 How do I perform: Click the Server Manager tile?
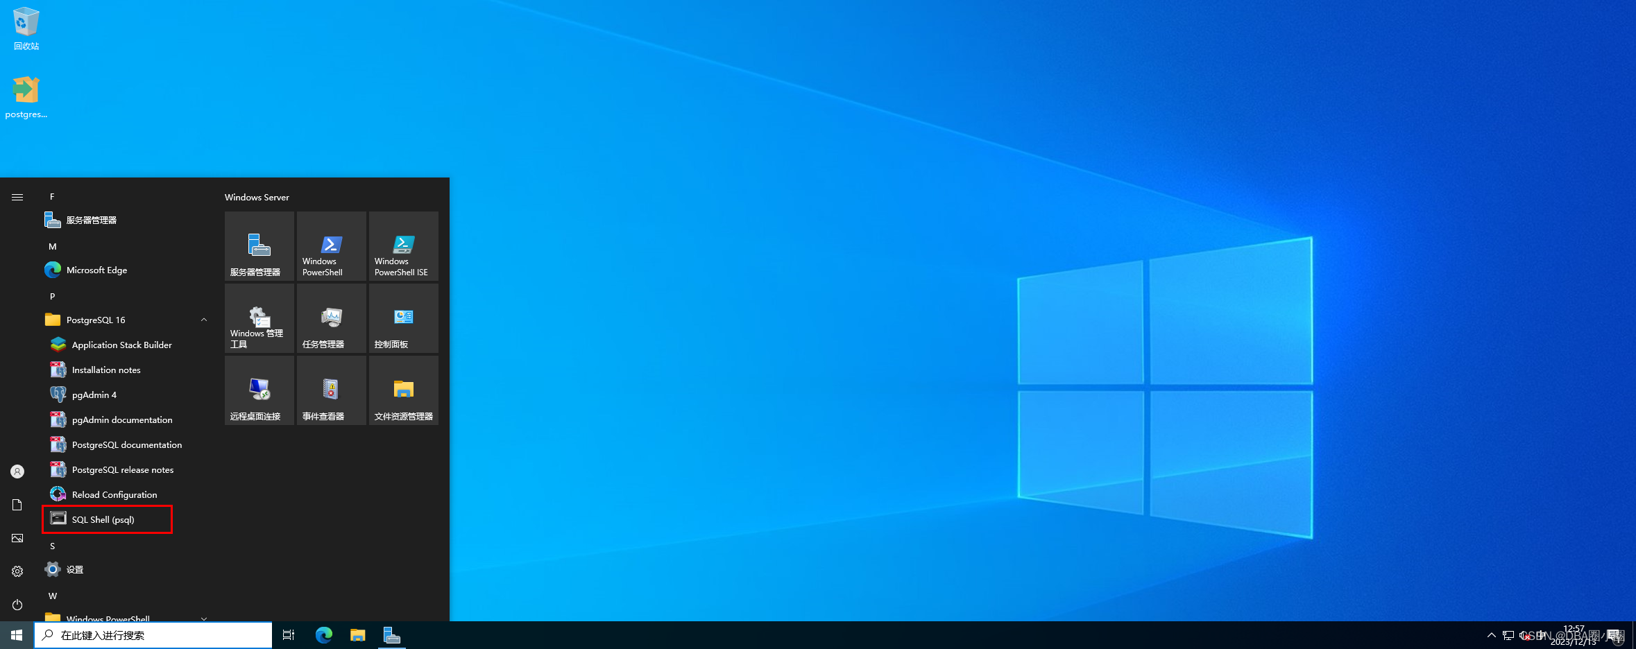pos(259,246)
